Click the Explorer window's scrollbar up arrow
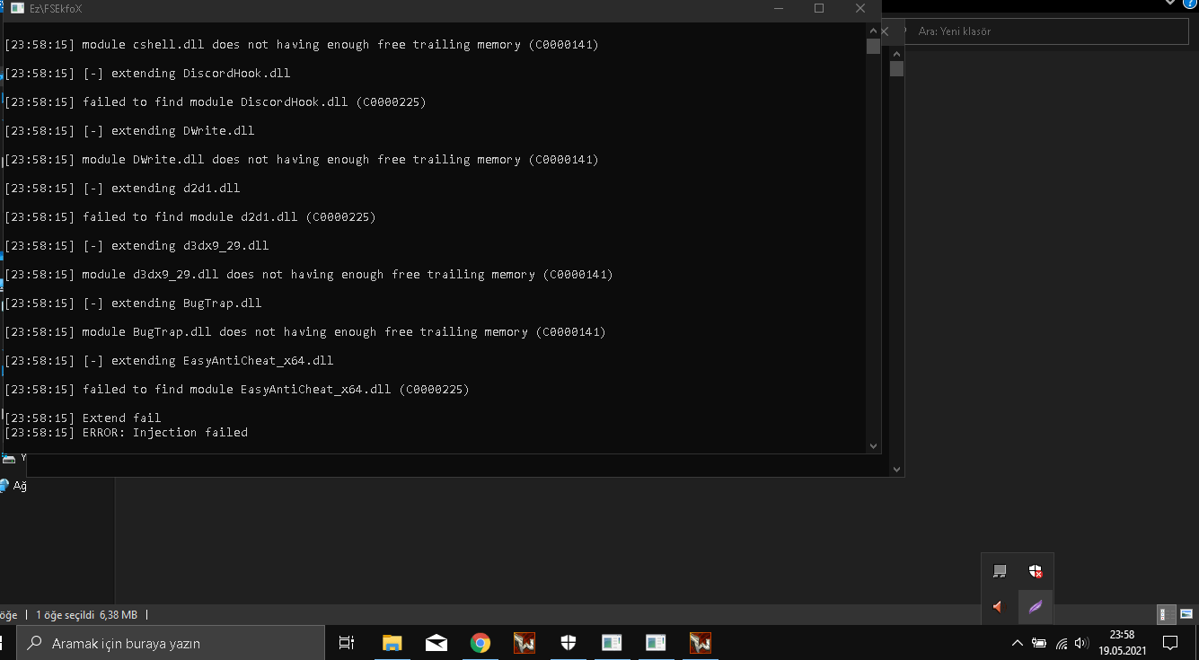Screen dimensions: 1199x660 coord(896,55)
